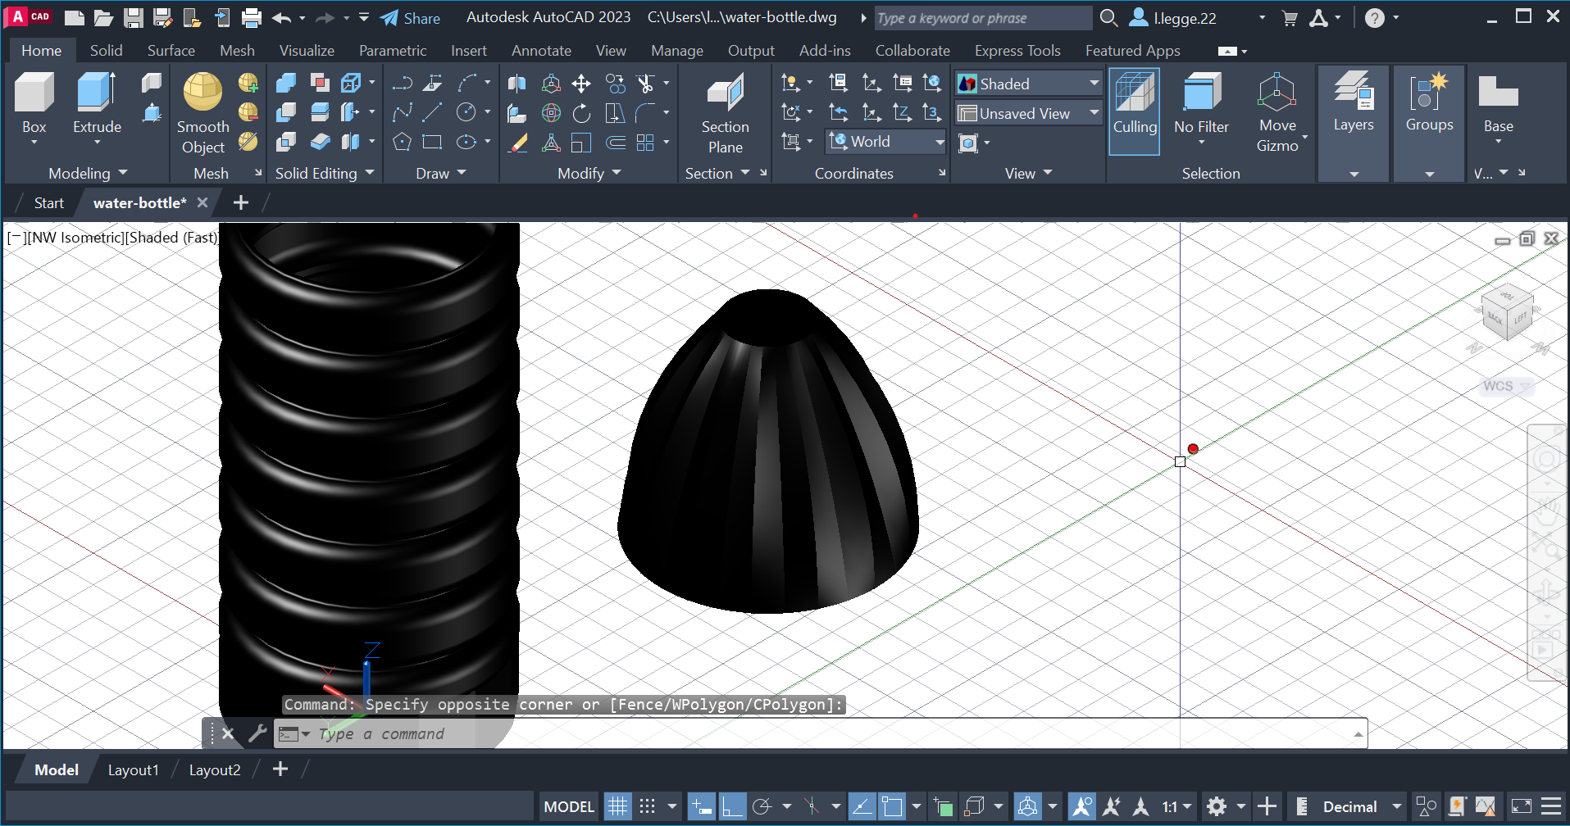This screenshot has height=826, width=1570.
Task: Select the Solid Subtract icon
Action: click(x=286, y=112)
